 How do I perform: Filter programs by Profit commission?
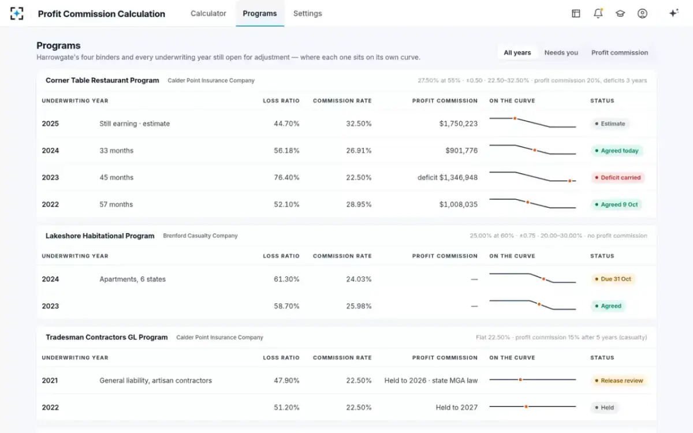pos(620,53)
